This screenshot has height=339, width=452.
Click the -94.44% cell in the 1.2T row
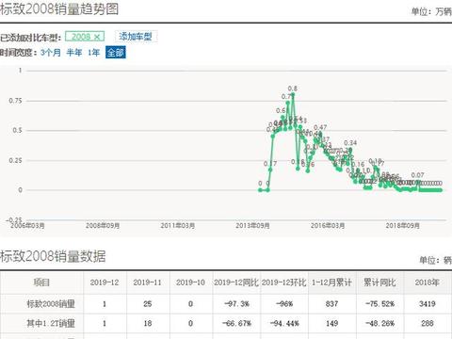pos(284,323)
